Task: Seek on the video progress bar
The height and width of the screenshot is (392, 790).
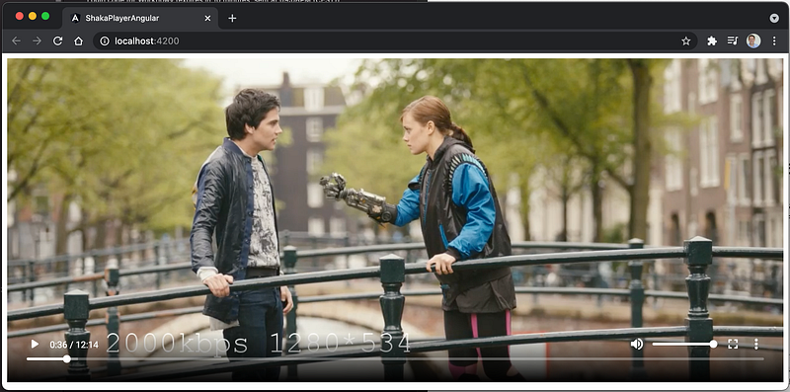Action: click(x=395, y=359)
